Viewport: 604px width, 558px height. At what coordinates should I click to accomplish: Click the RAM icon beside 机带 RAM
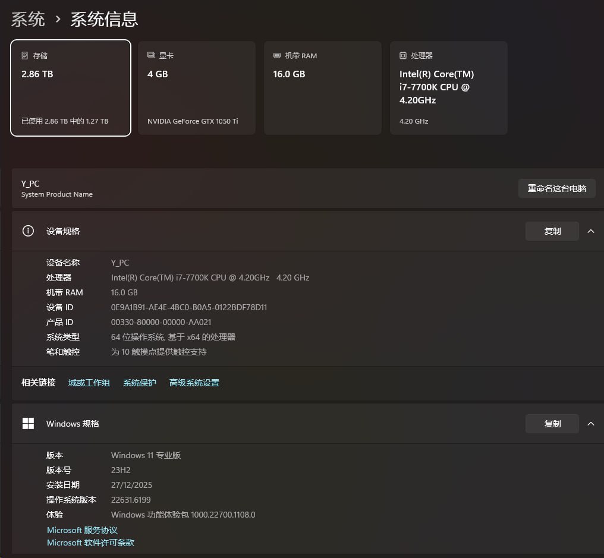click(x=277, y=55)
